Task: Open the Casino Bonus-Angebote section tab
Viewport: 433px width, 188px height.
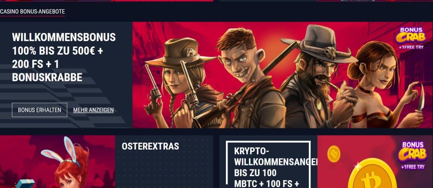Action: [x=32, y=12]
